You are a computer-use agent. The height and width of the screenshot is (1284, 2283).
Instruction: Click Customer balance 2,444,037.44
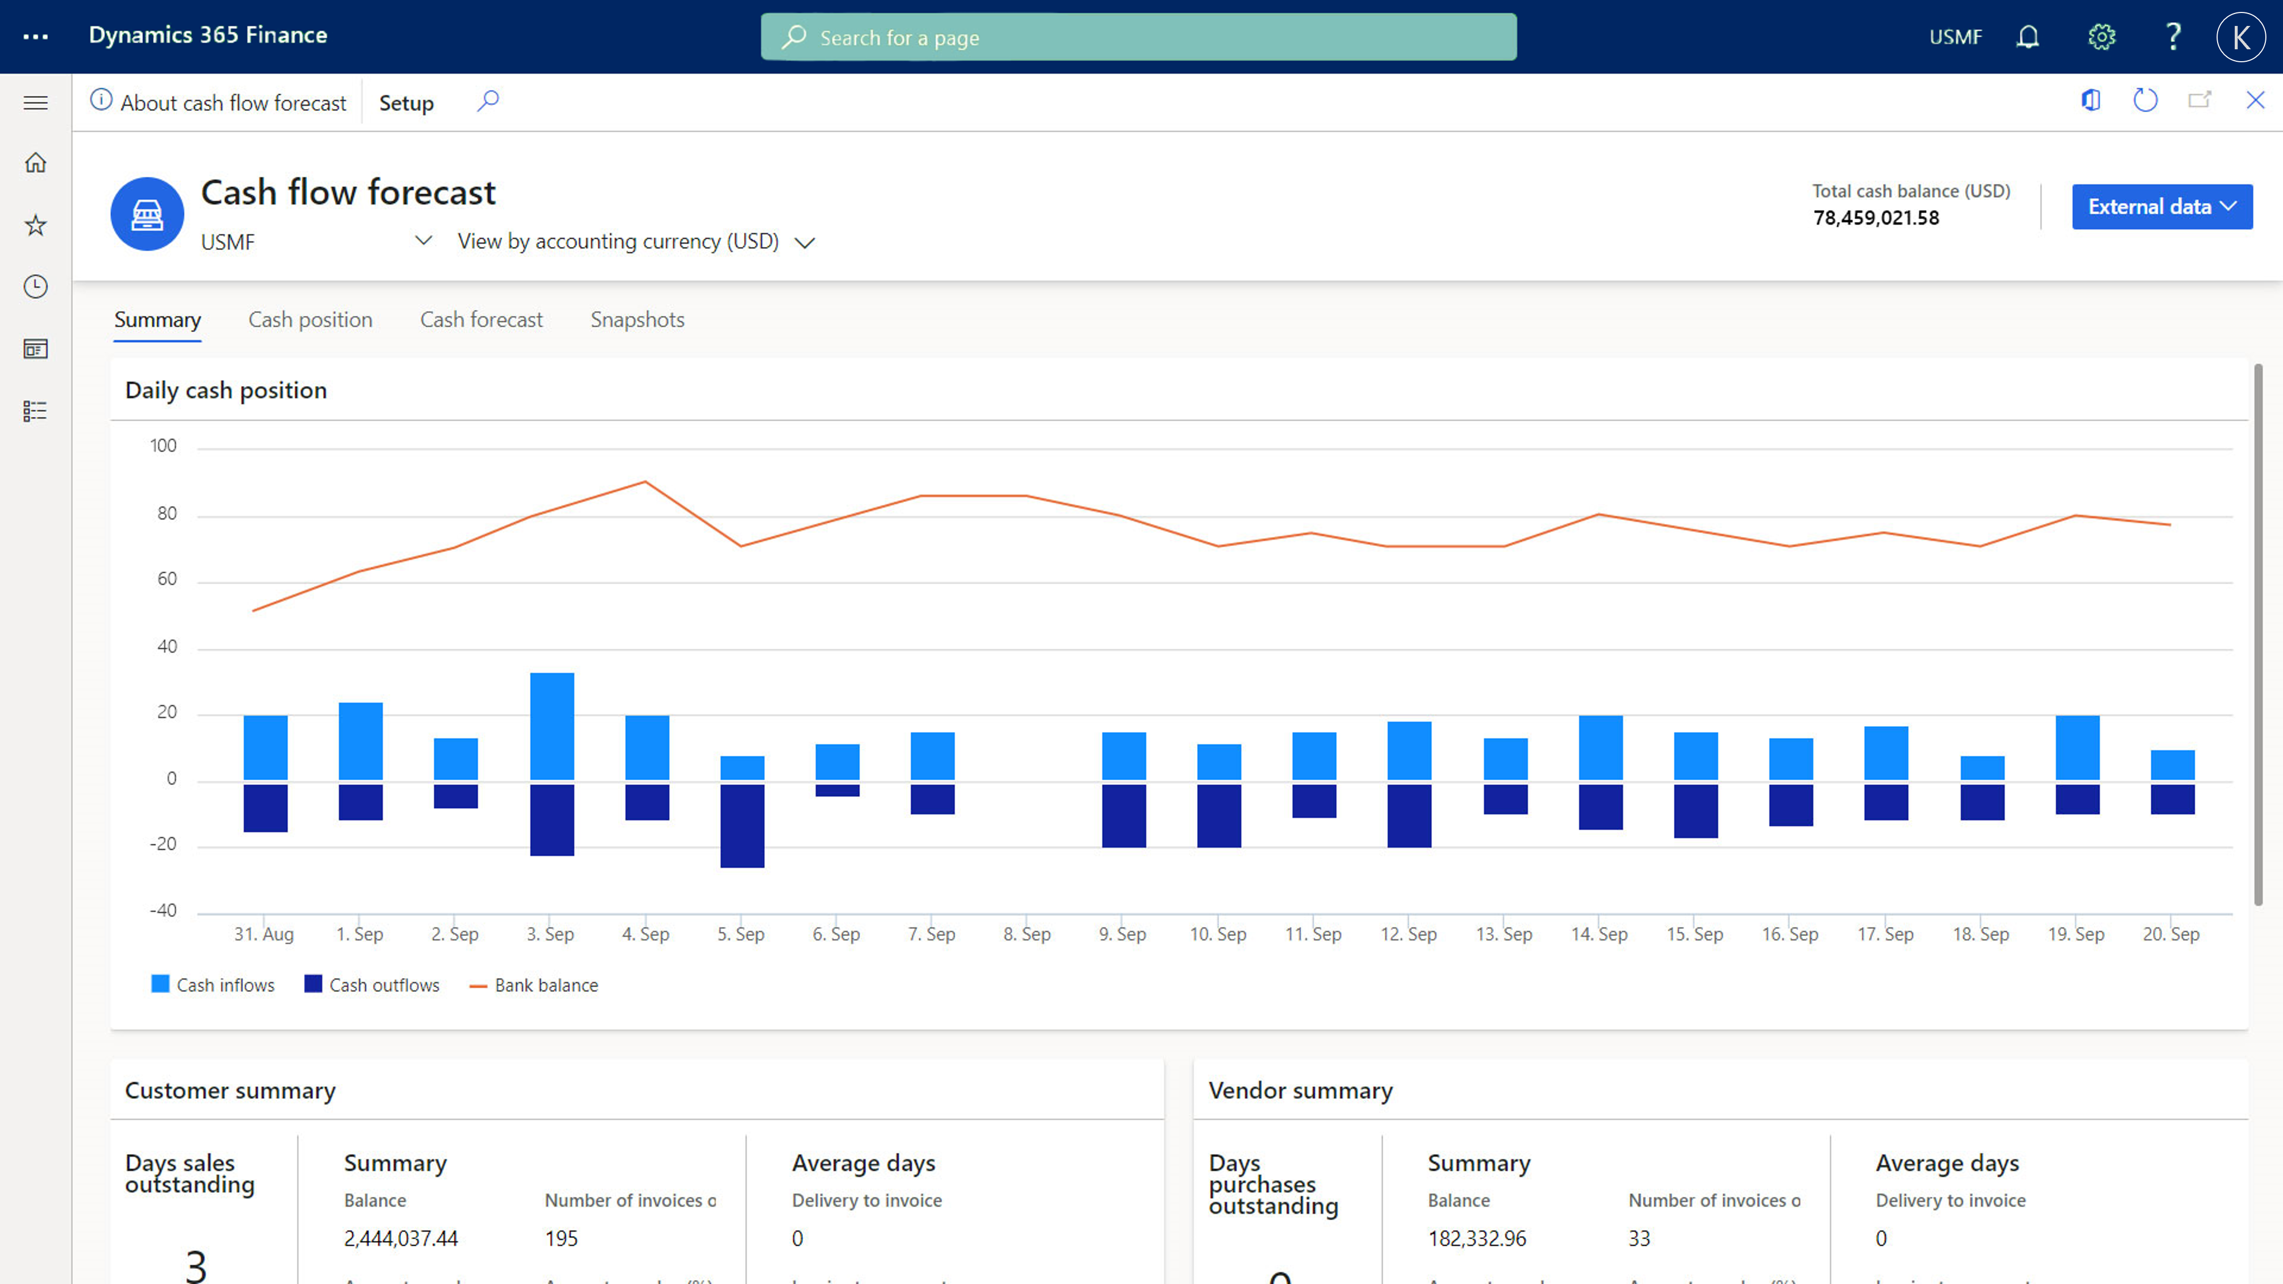401,1238
